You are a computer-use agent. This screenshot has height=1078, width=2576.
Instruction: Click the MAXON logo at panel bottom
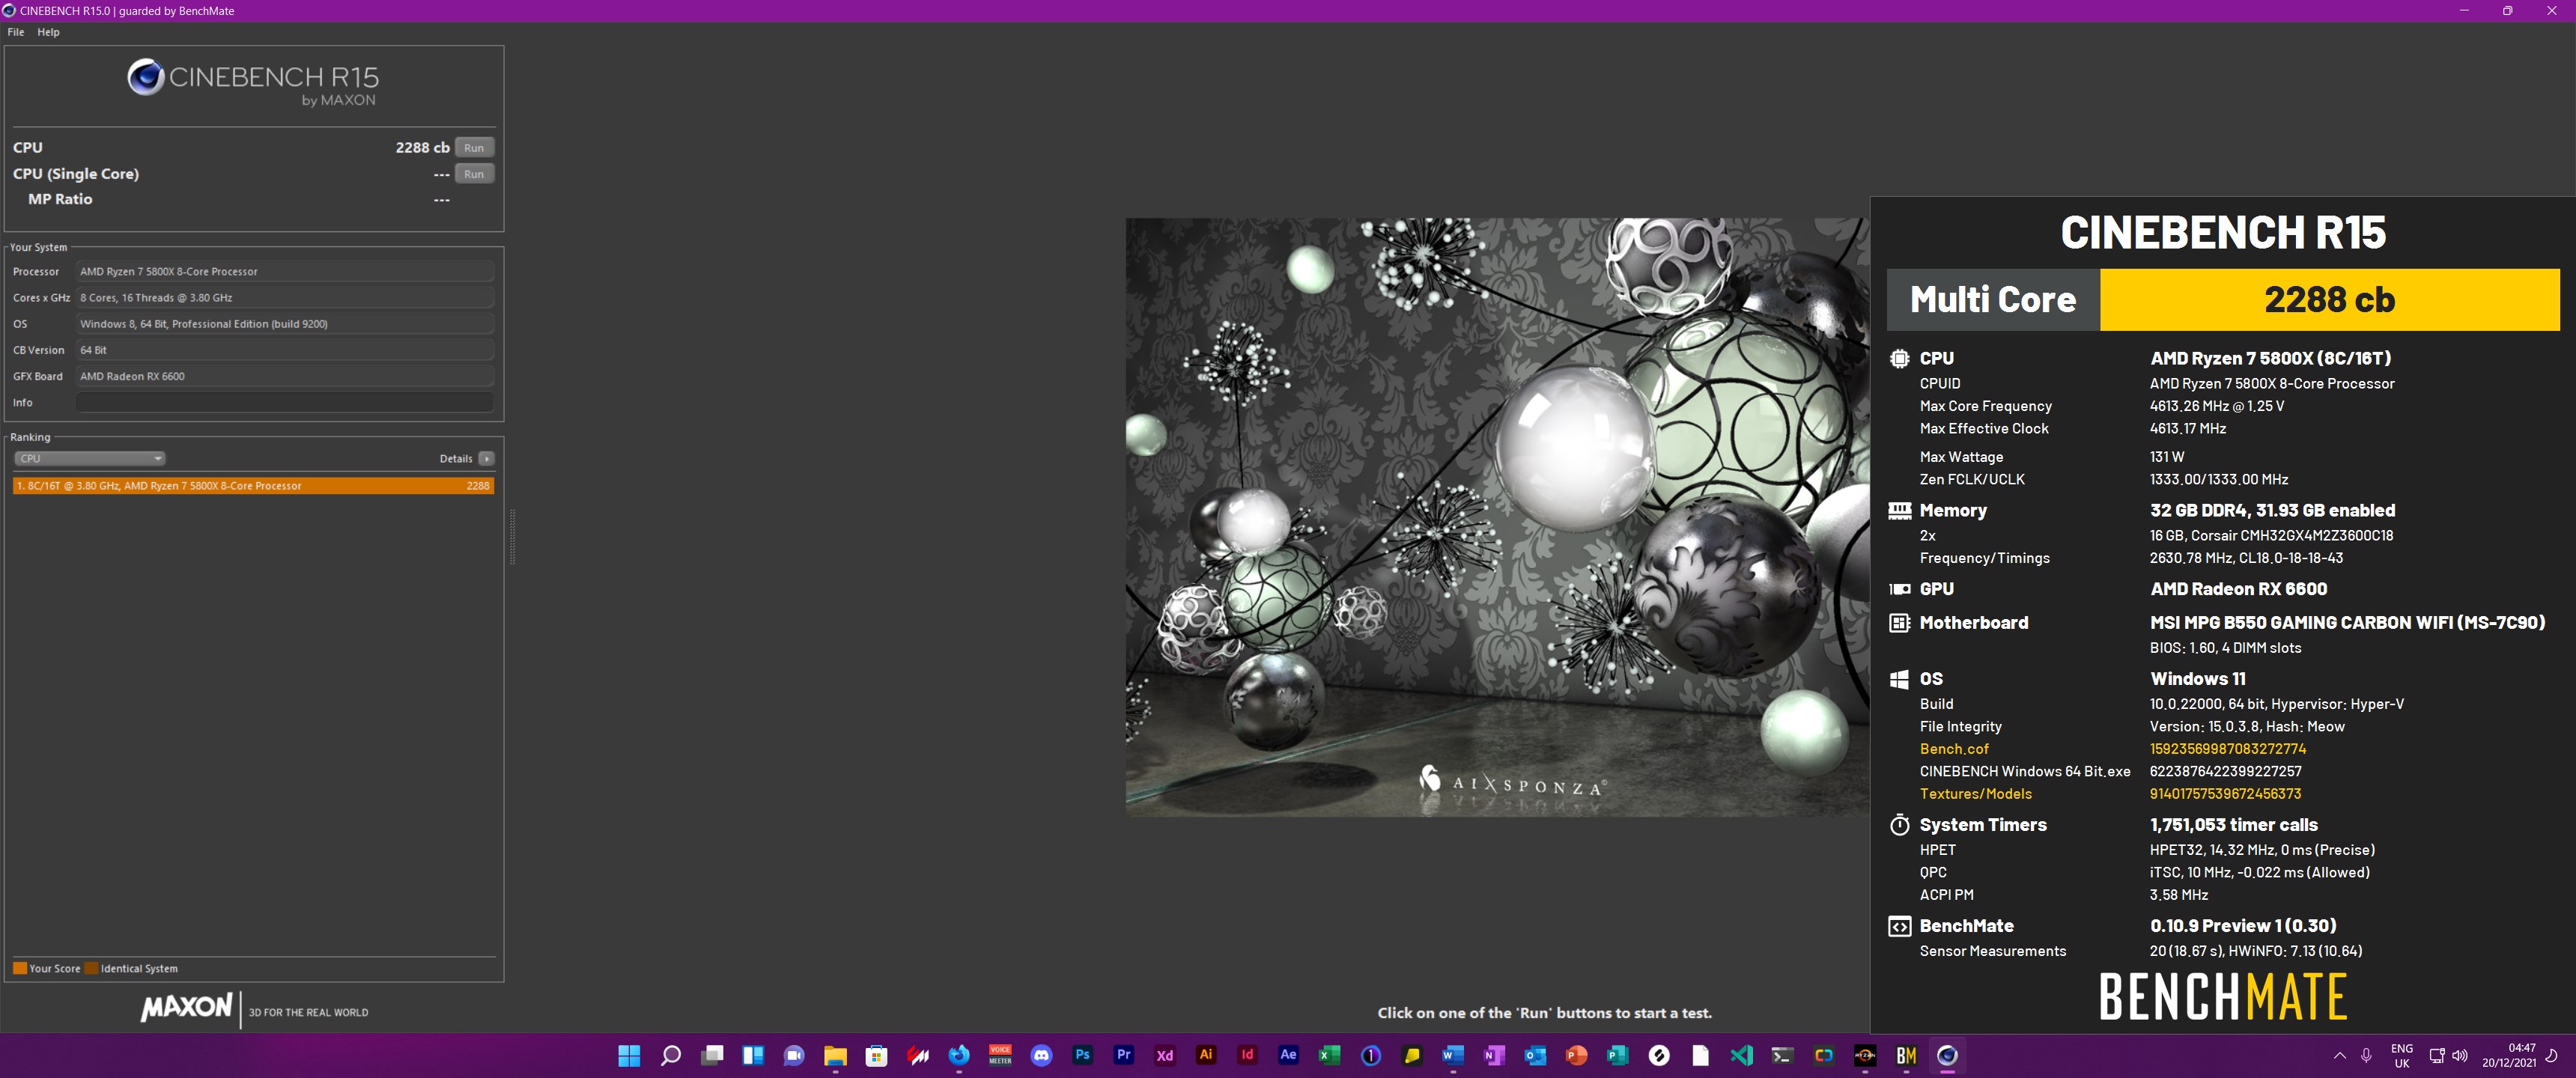pyautogui.click(x=187, y=1008)
